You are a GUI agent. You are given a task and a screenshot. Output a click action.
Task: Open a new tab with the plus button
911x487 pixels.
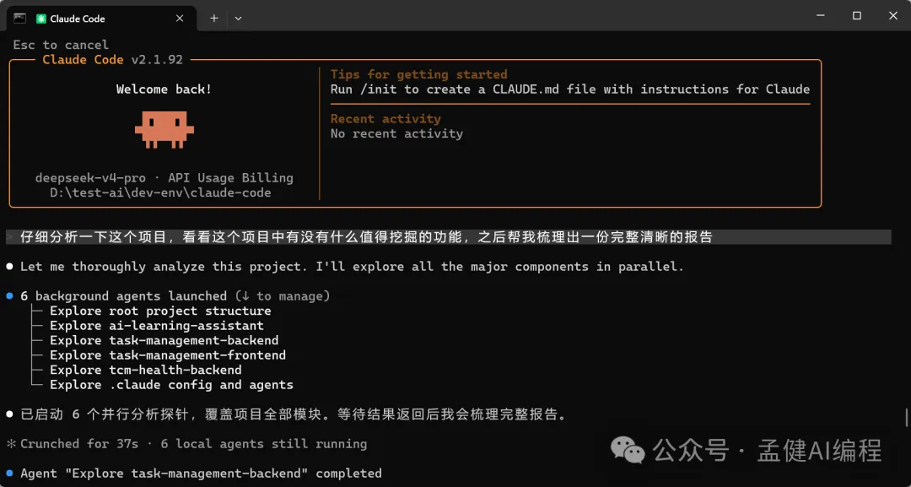tap(214, 18)
